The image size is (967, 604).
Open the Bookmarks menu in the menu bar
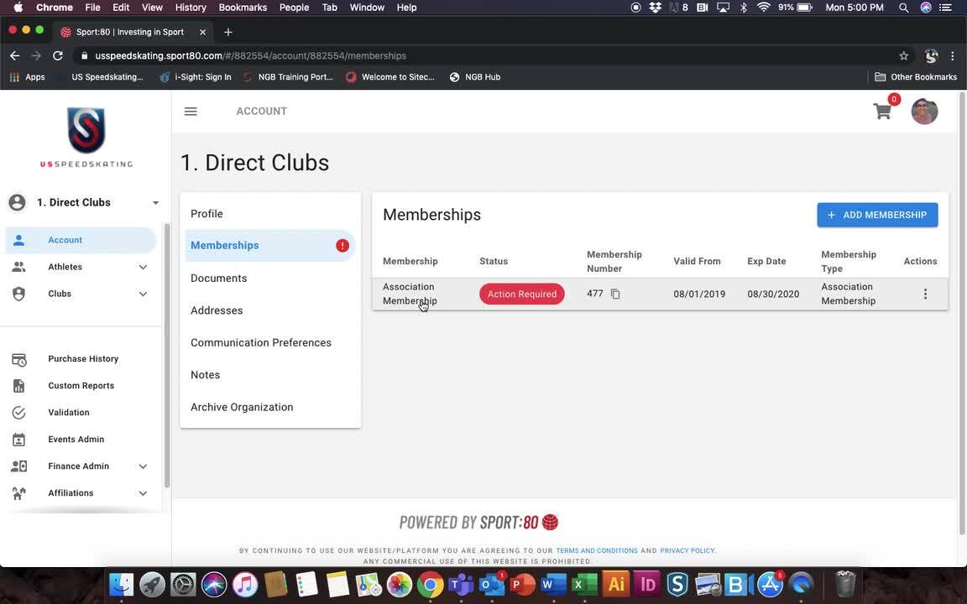[242, 7]
